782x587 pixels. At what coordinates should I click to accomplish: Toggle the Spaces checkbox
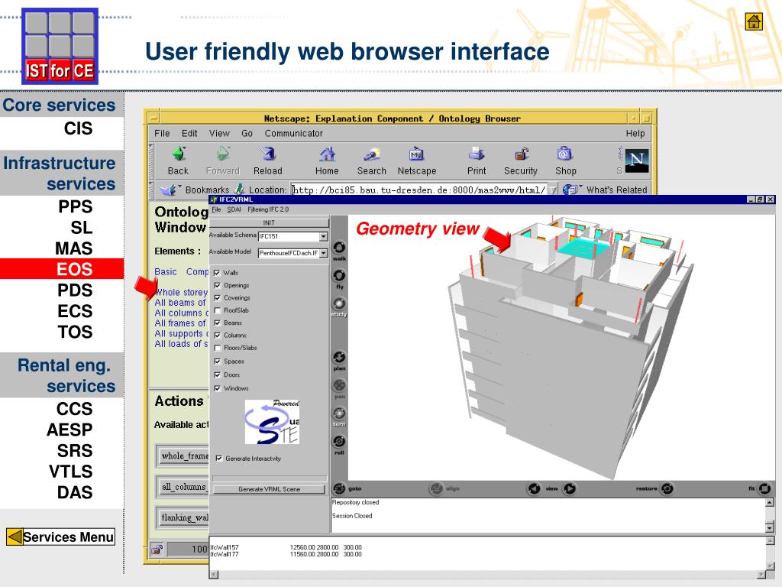pyautogui.click(x=217, y=361)
